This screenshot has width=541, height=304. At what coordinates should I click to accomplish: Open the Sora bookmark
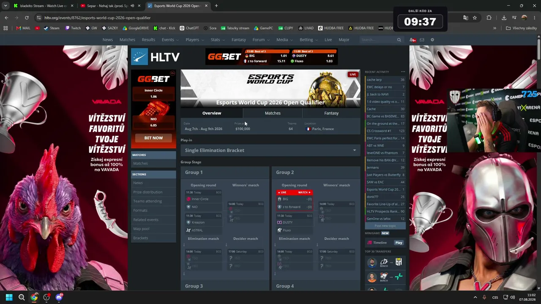[x=210, y=28]
